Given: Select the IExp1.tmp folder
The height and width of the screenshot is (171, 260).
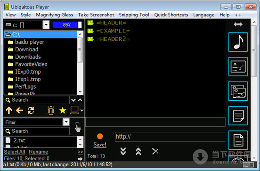Looking at the screenshot, I should point(24,79).
